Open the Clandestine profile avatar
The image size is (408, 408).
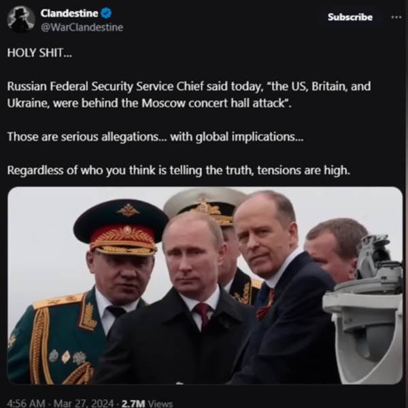(21, 20)
